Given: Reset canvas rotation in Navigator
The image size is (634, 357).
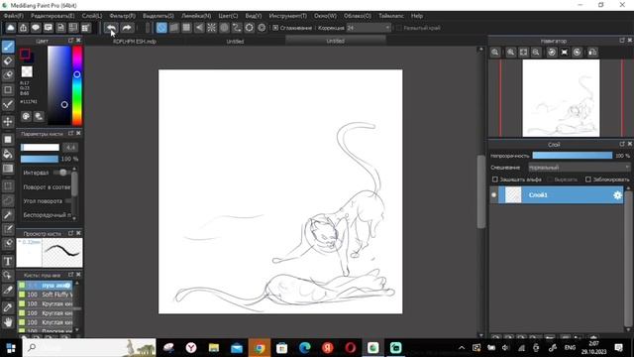Looking at the screenshot, I should (565, 52).
